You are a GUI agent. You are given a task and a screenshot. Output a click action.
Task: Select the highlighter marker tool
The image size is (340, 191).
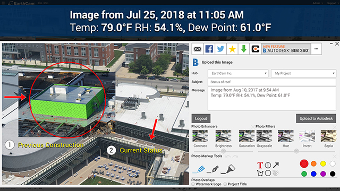[228, 169]
